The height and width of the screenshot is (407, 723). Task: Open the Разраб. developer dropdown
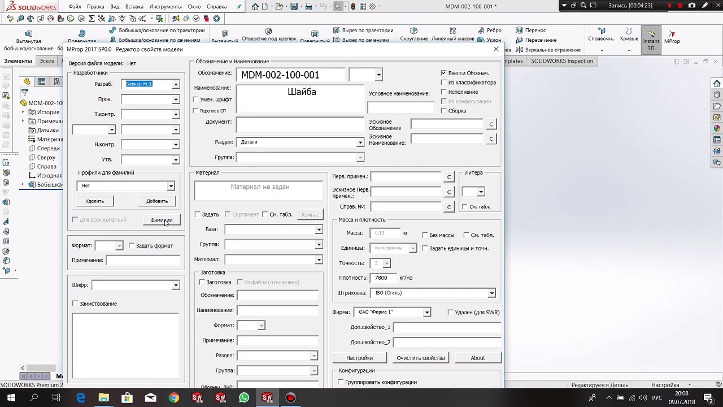pyautogui.click(x=176, y=84)
